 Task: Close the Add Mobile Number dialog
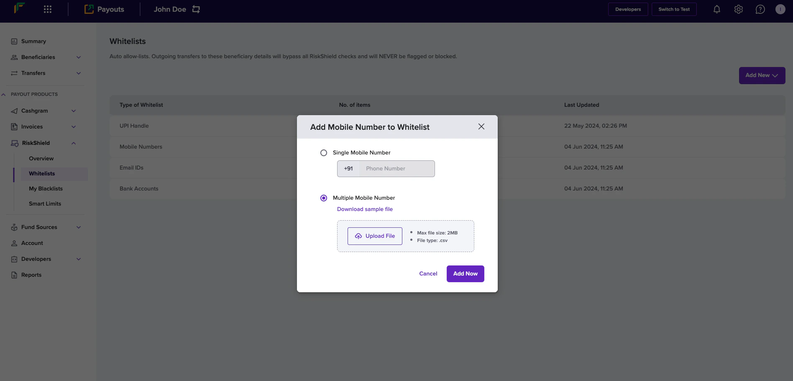pyautogui.click(x=481, y=126)
